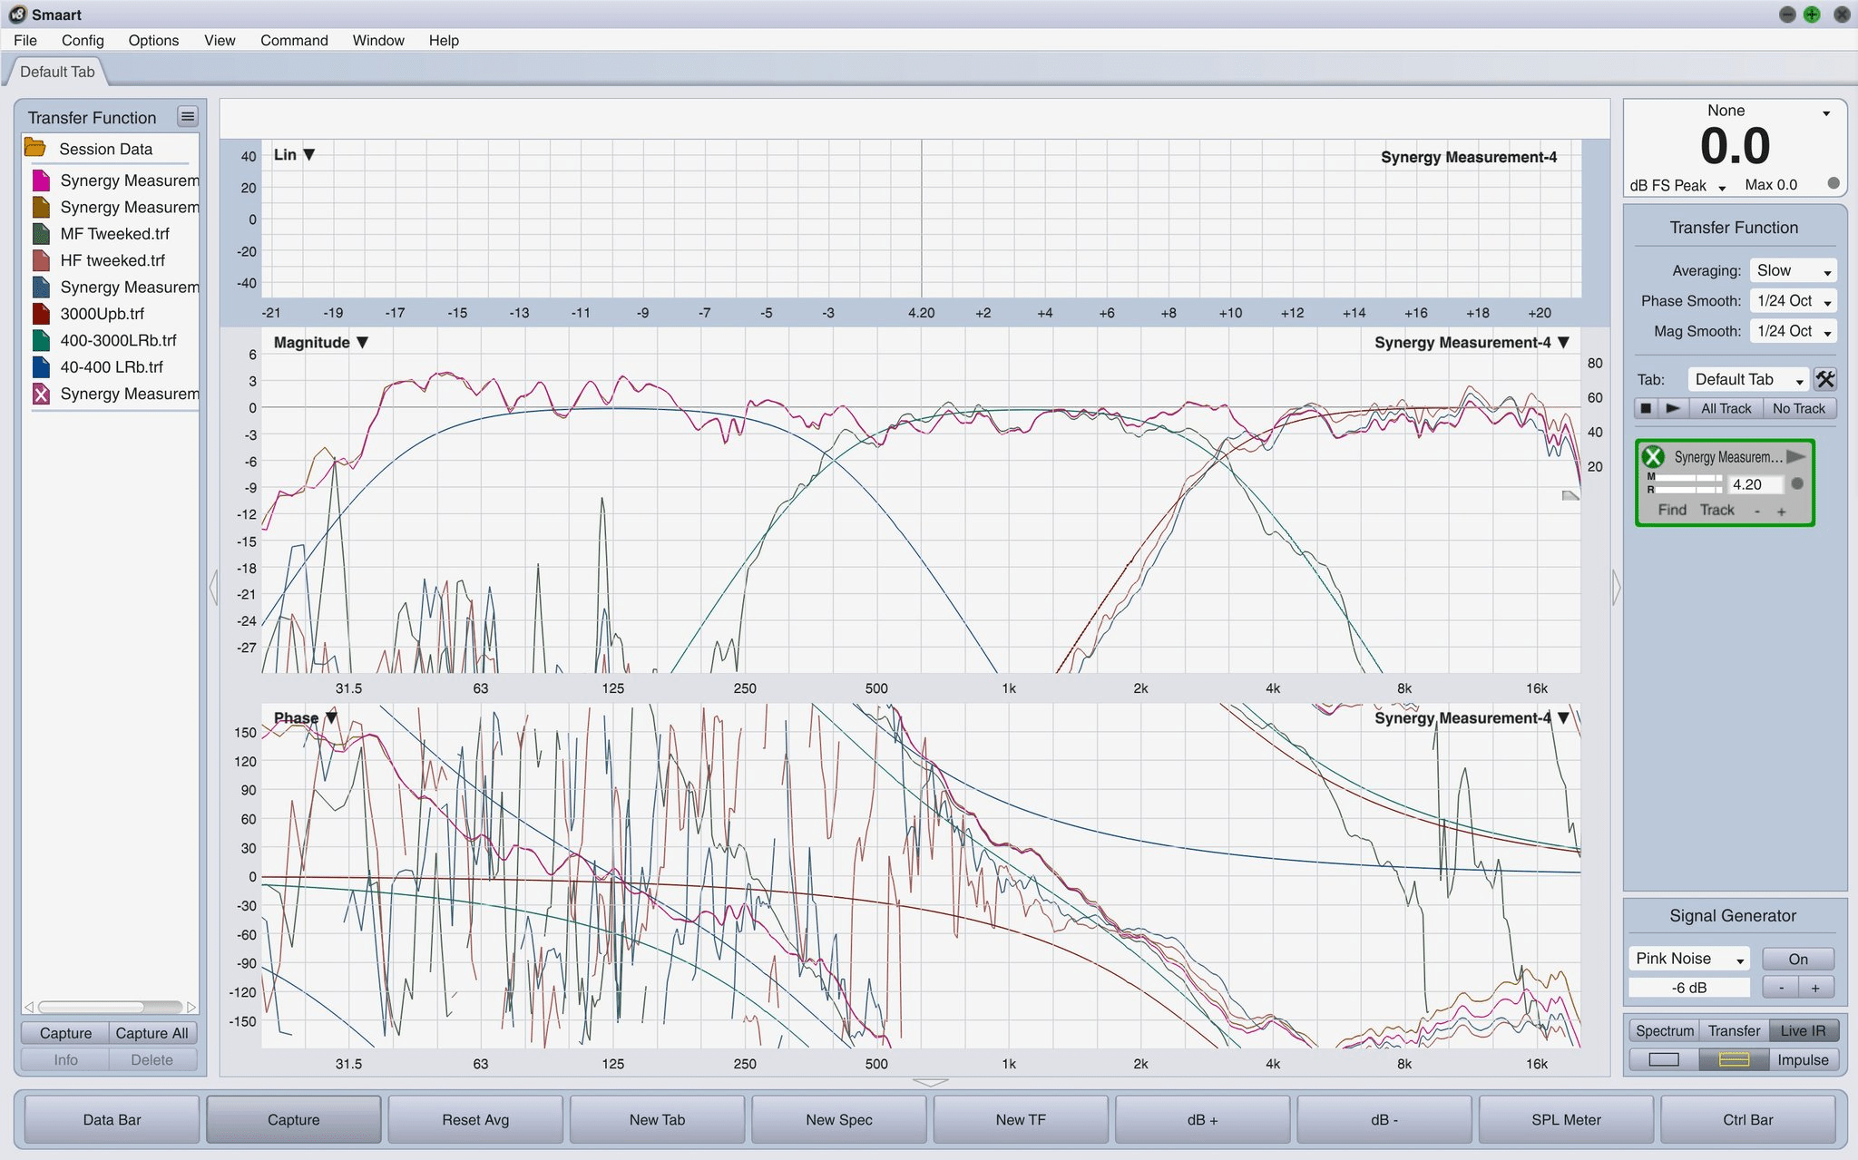This screenshot has height=1160, width=1858.
Task: Toggle Track on the Synergy measurement engine
Action: 1716,510
